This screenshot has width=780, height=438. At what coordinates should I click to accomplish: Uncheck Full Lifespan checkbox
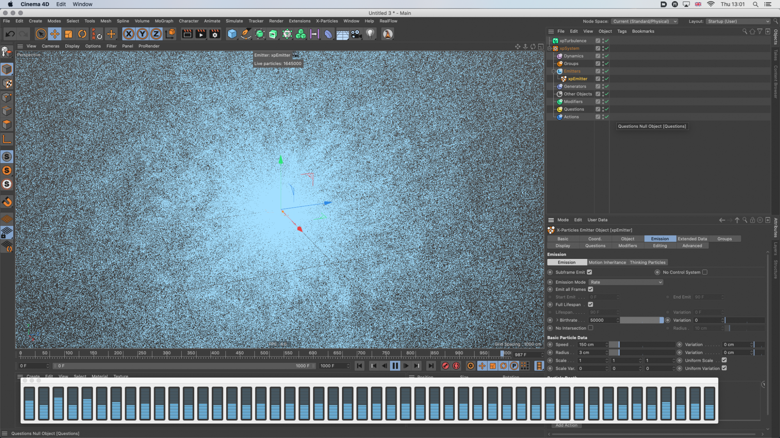point(590,304)
